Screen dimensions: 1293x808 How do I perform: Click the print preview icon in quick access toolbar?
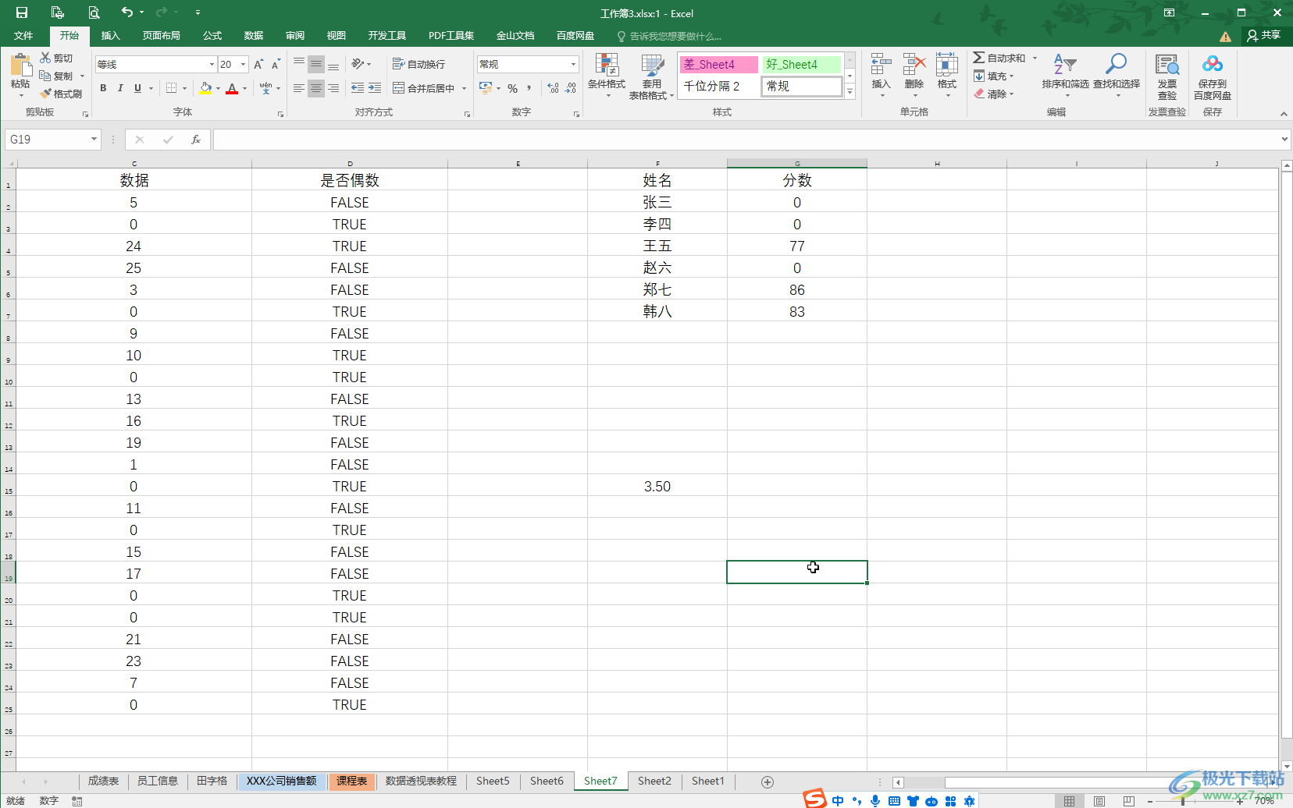coord(94,12)
